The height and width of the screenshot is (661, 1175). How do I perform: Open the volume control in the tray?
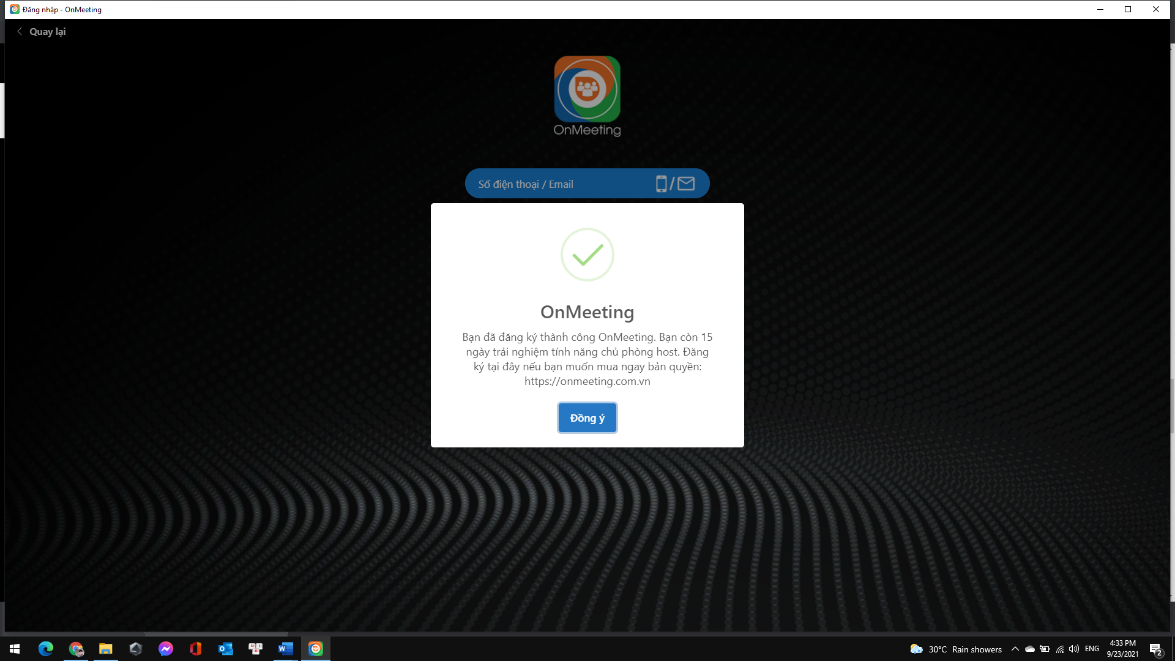[1074, 649]
